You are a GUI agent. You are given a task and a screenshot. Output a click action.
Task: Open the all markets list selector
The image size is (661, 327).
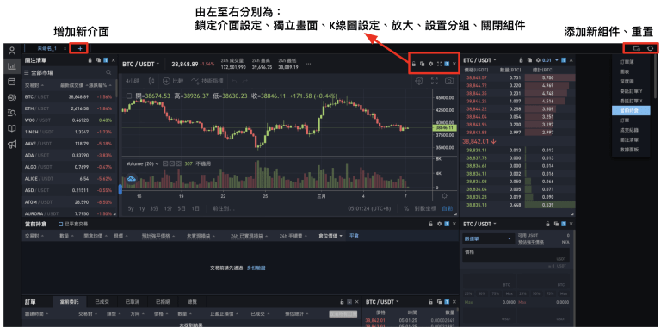[39, 72]
